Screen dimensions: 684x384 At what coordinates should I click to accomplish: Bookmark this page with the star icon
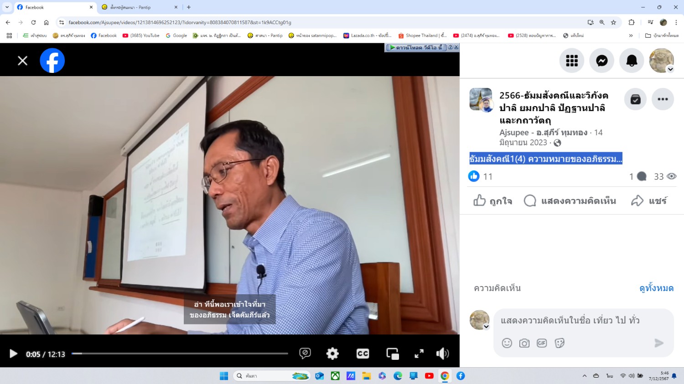[613, 22]
